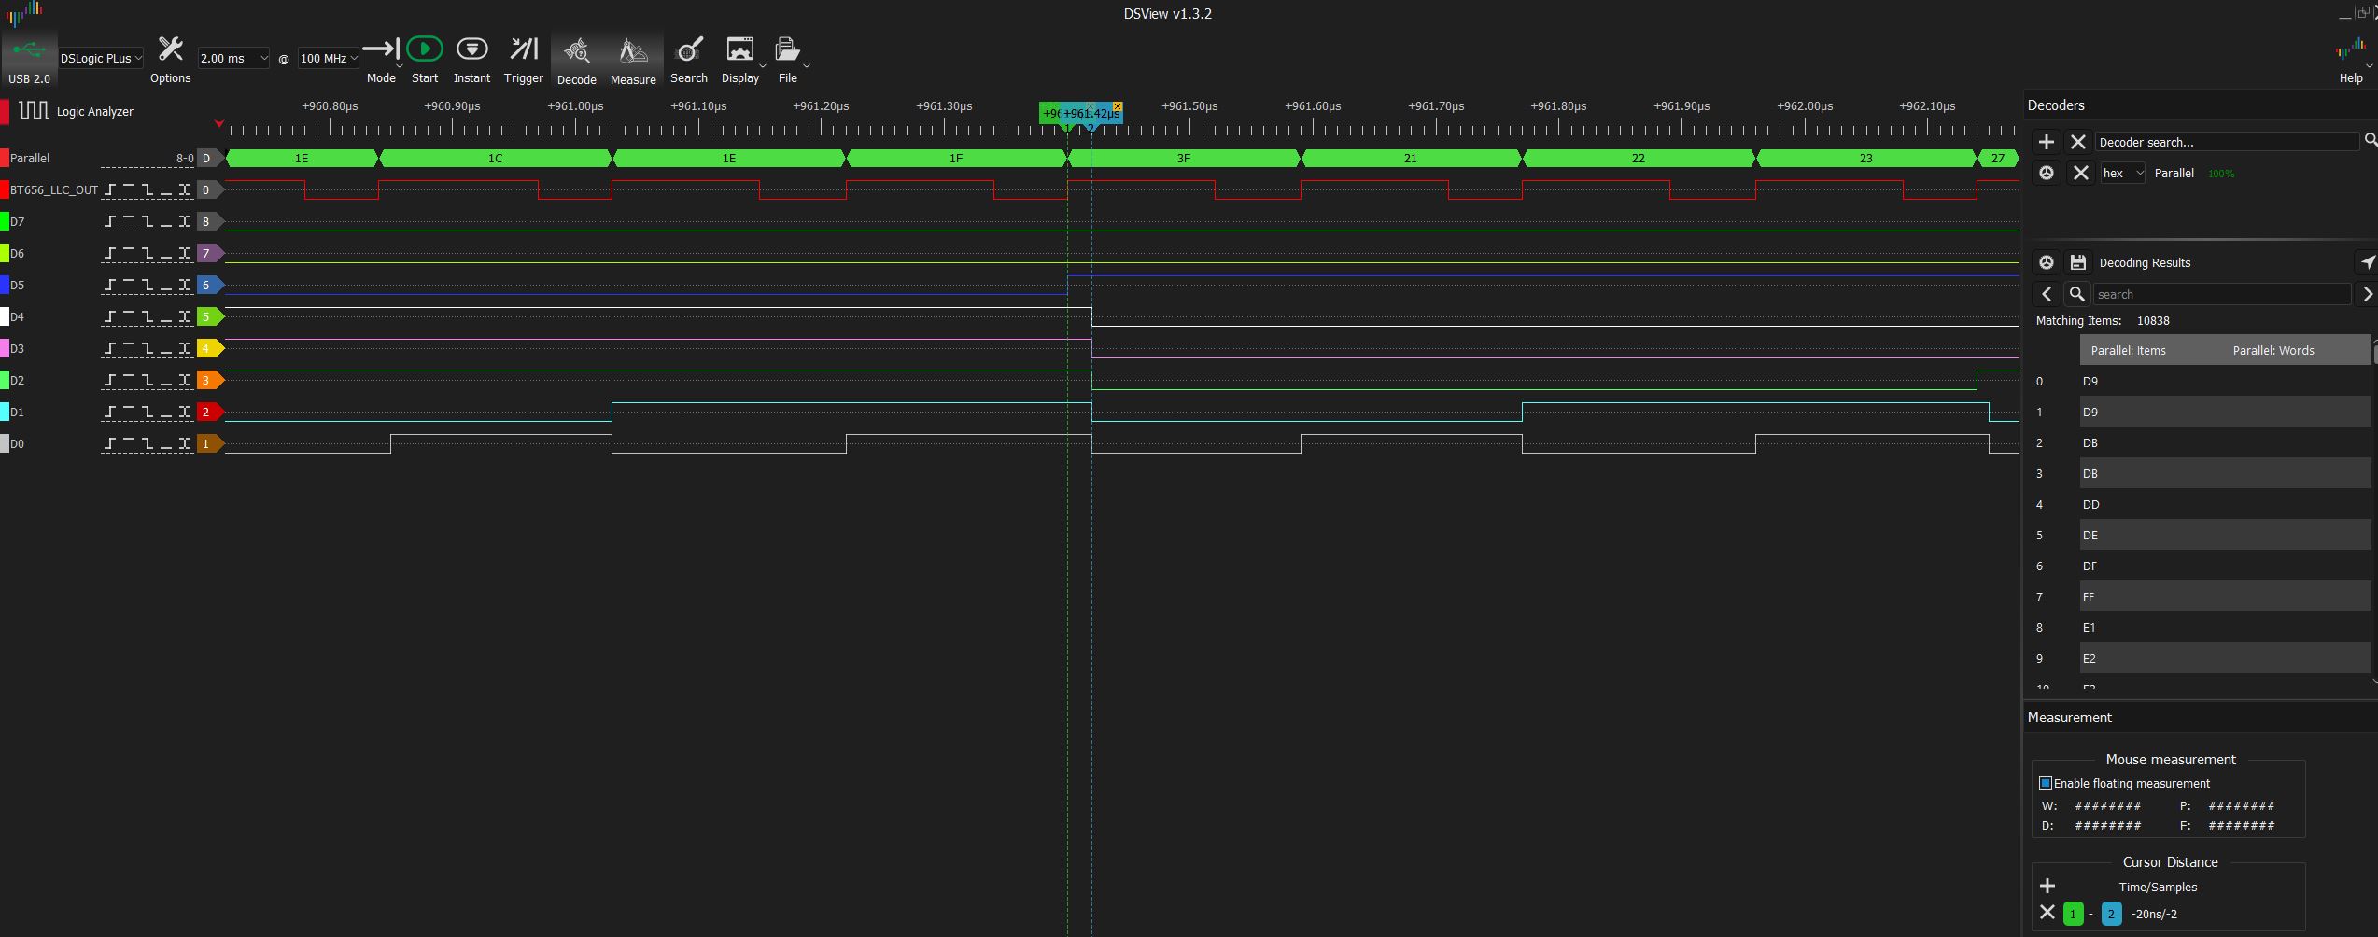
Task: Click the red trigger position marker
Action: coord(218,123)
